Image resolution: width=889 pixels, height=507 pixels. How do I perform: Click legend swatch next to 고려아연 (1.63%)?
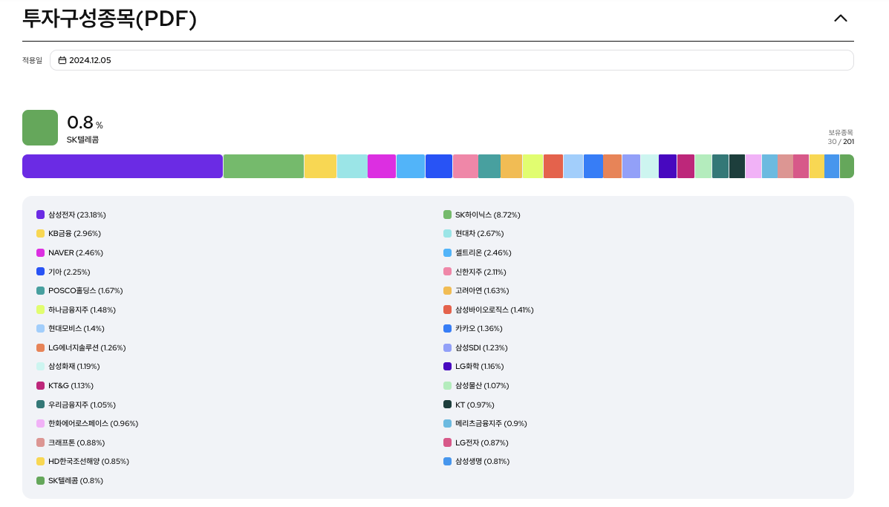447,290
